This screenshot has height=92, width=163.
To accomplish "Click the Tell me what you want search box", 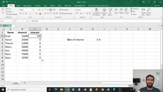I will pos(99,6).
